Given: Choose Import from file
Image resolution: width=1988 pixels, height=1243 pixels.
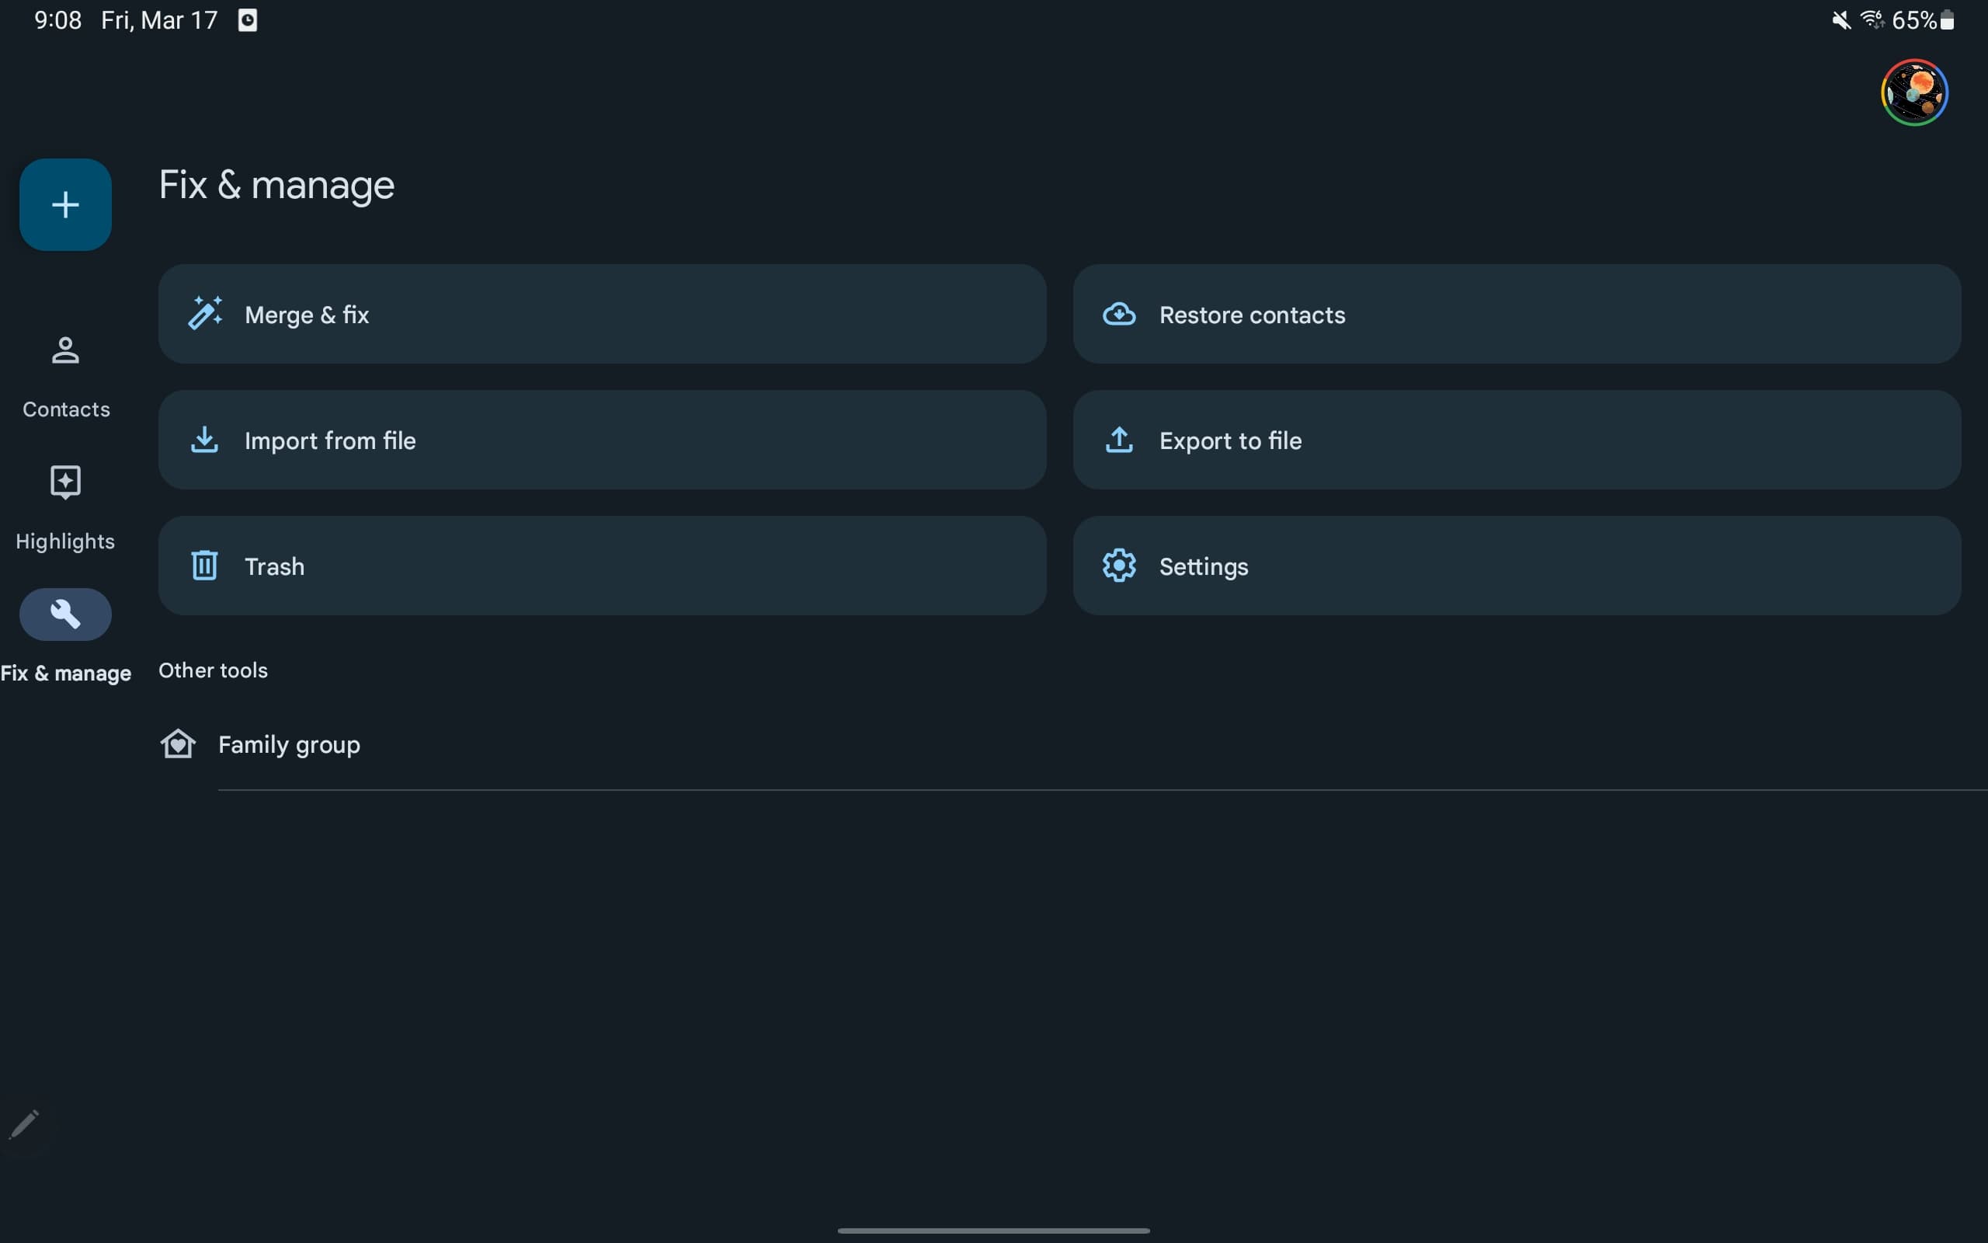Looking at the screenshot, I should [601, 440].
